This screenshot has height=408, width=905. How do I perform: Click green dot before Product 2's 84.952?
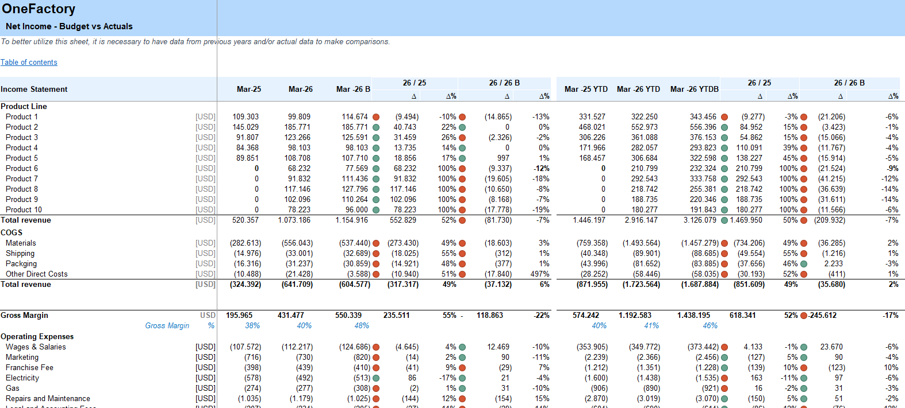coord(724,127)
